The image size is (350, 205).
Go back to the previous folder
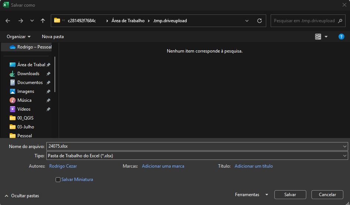8,21
